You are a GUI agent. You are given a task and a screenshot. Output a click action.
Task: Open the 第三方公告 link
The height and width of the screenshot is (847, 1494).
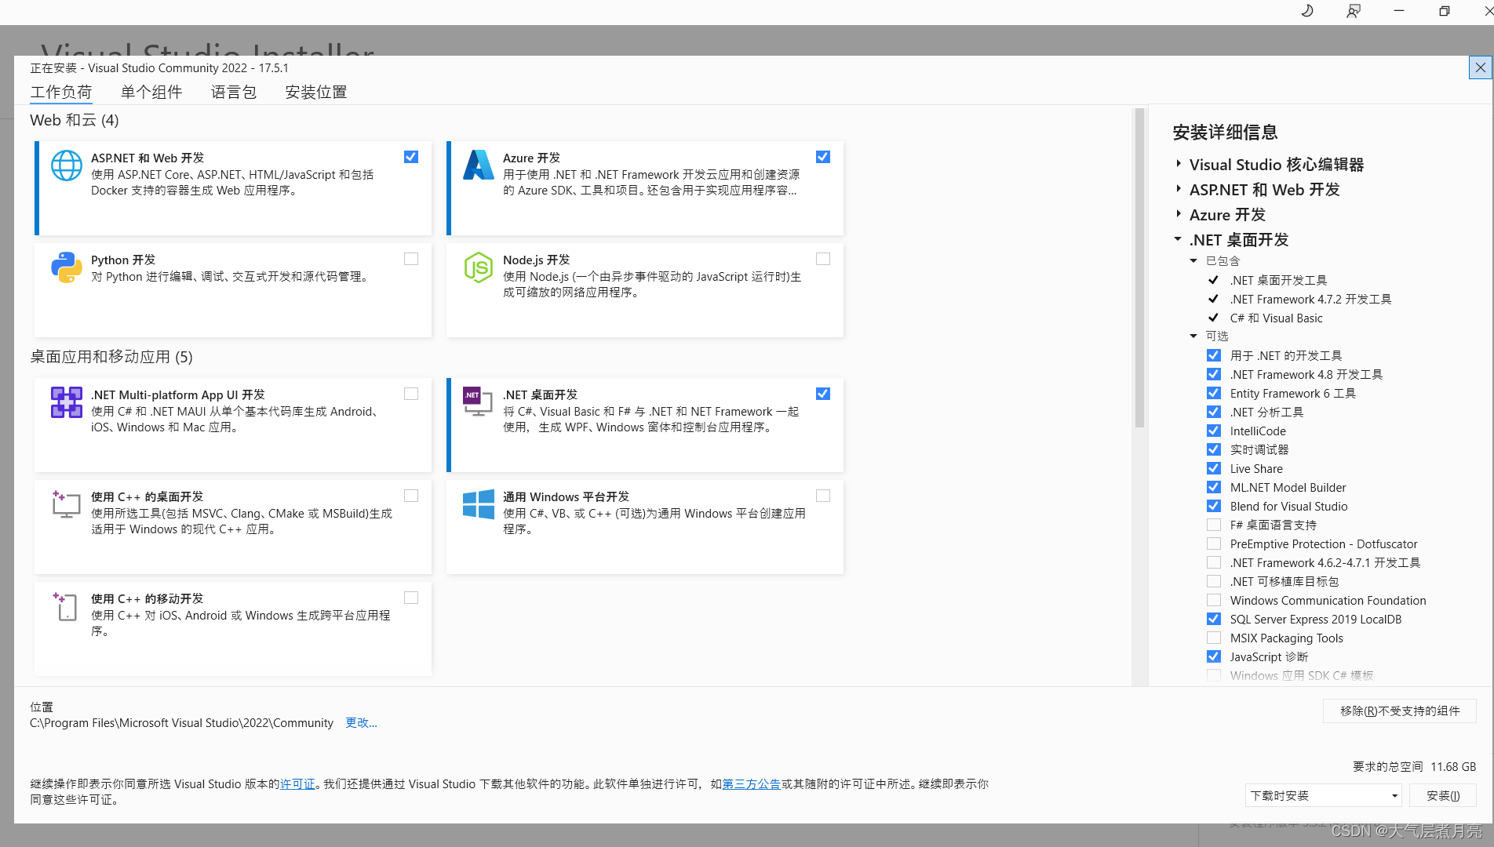[751, 783]
